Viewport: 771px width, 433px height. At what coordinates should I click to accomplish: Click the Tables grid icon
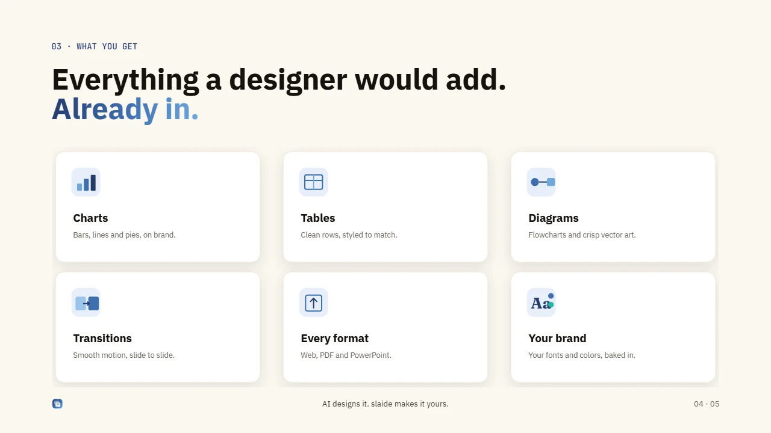(313, 182)
